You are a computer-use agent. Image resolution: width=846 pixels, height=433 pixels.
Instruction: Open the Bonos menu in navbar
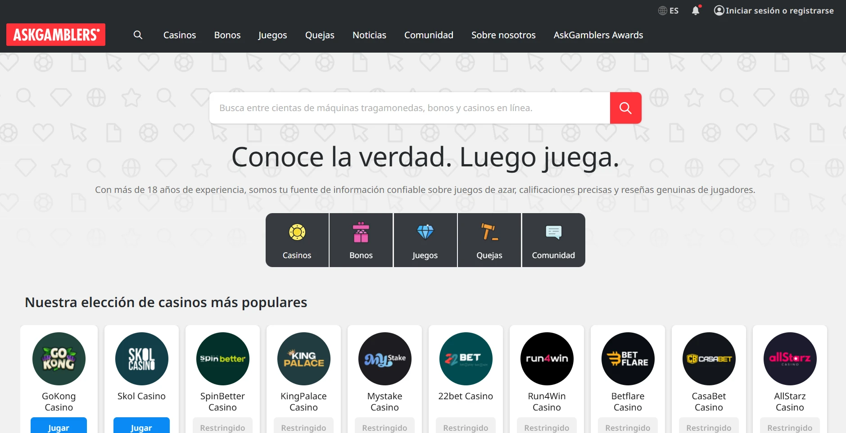coord(227,35)
